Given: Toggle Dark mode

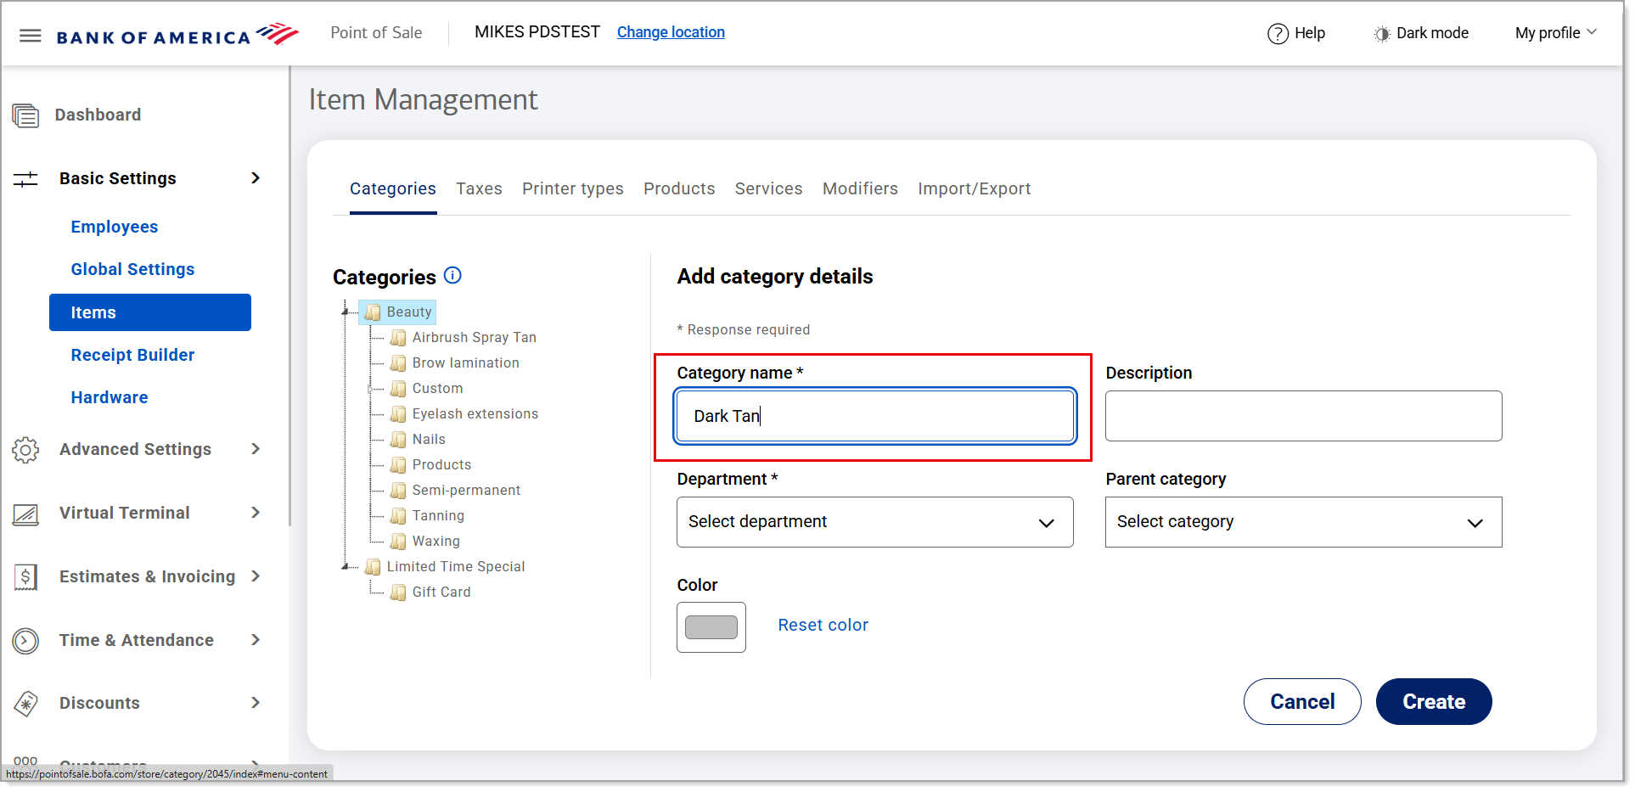Looking at the screenshot, I should pyautogui.click(x=1421, y=33).
